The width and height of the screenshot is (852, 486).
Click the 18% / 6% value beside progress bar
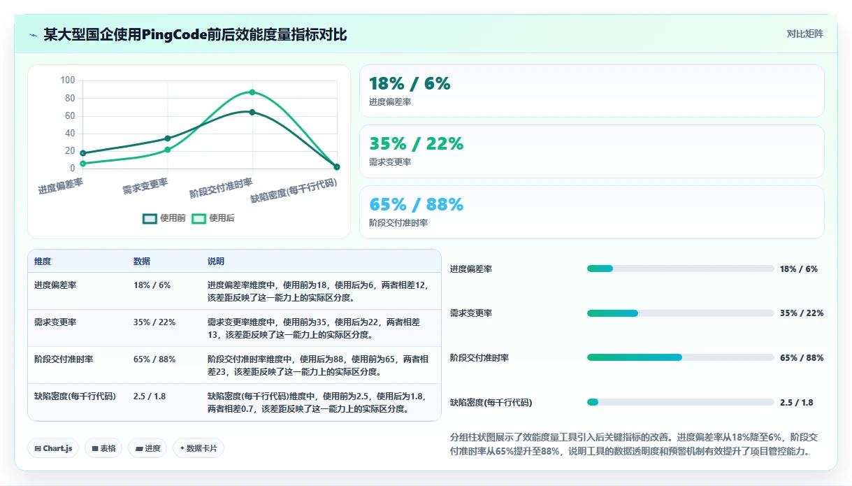click(x=799, y=269)
